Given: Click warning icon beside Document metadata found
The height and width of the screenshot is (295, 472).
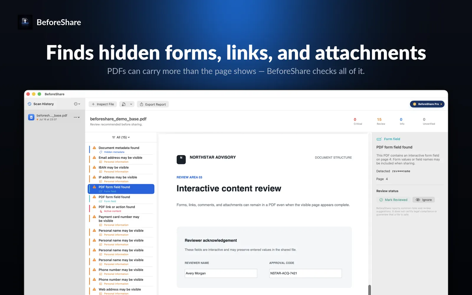Looking at the screenshot, I should click(x=94, y=147).
